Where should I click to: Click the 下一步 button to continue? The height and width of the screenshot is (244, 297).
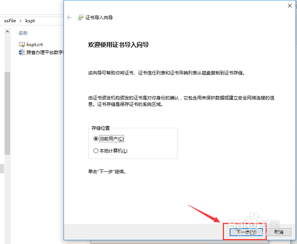pos(246,232)
